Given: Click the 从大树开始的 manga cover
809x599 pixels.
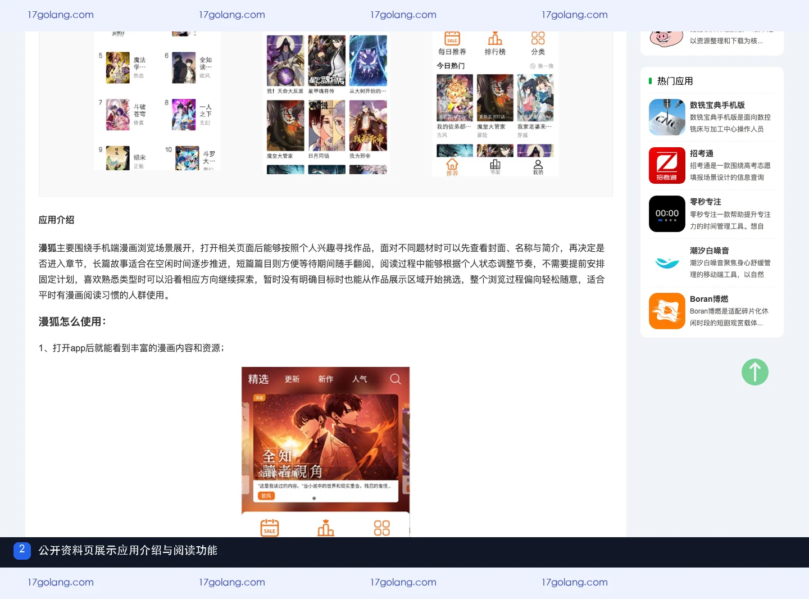Looking at the screenshot, I should point(368,61).
